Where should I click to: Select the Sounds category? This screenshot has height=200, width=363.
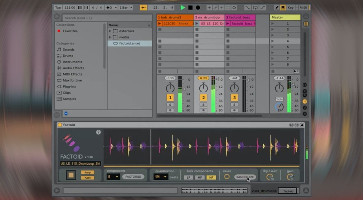[x=68, y=50]
